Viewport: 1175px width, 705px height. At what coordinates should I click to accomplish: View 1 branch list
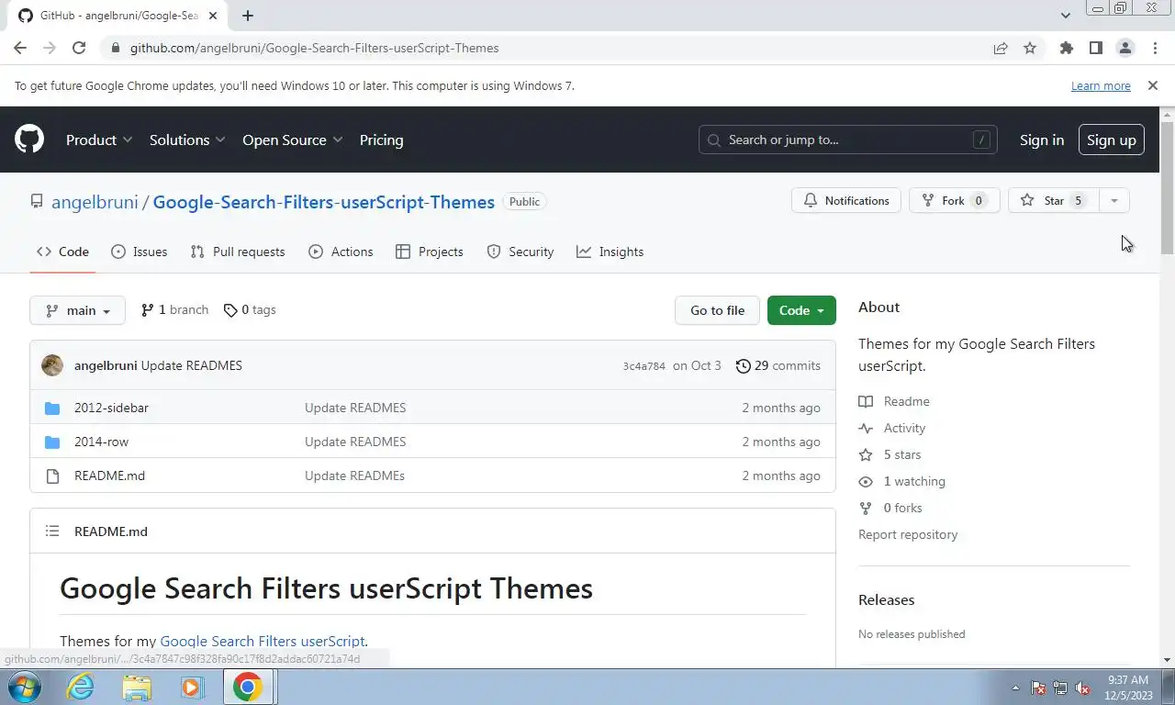174,310
